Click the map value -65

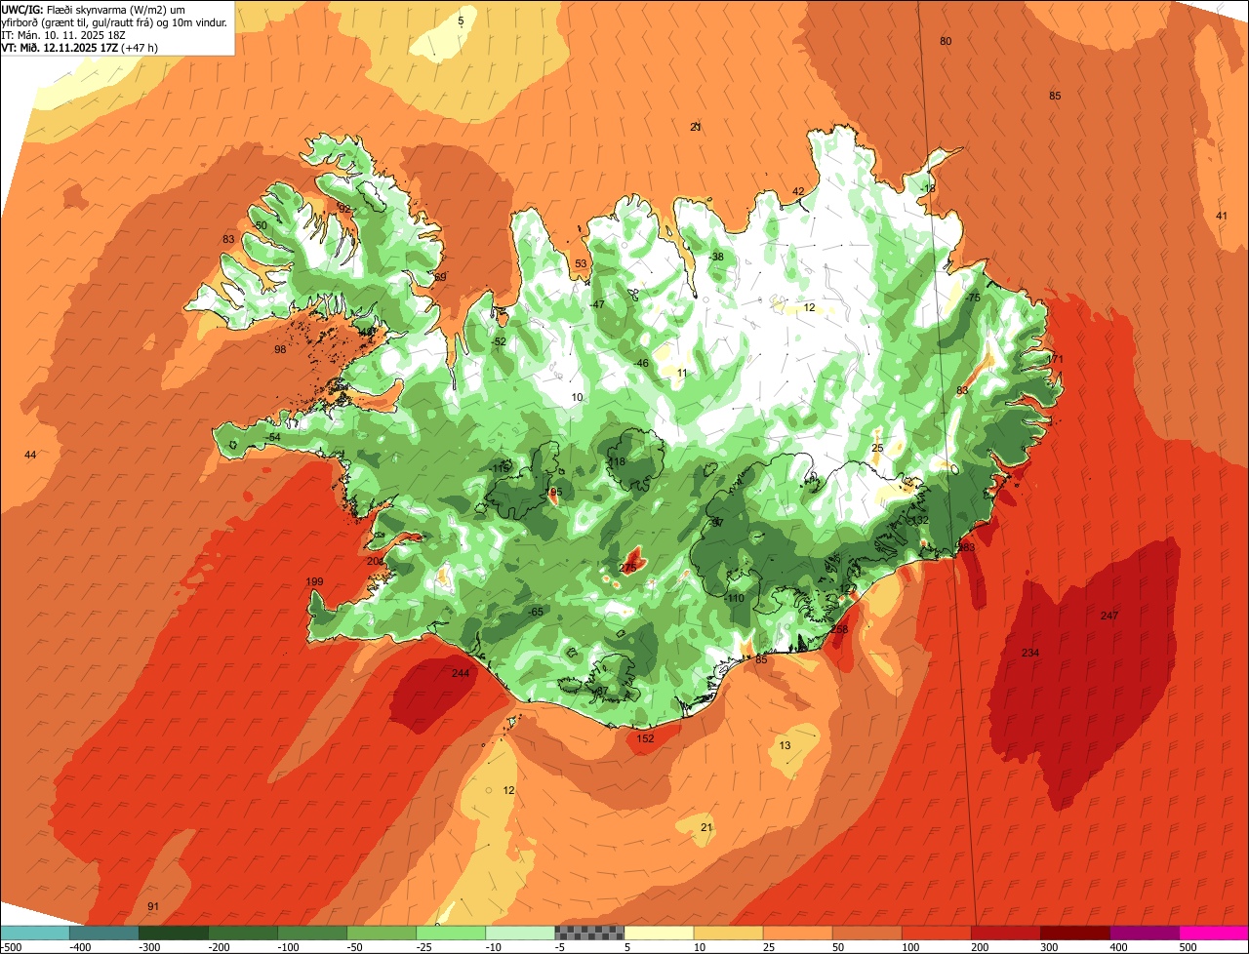coord(536,612)
